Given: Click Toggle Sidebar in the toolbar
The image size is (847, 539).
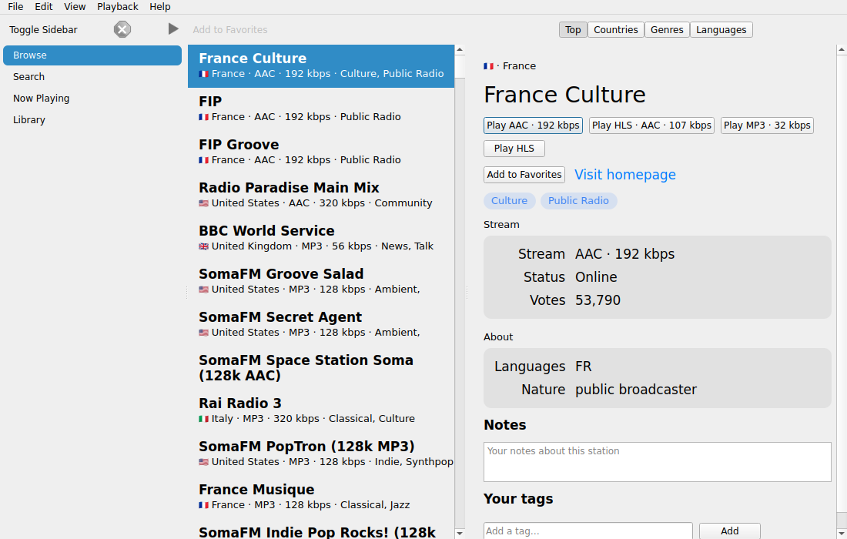Looking at the screenshot, I should point(43,30).
